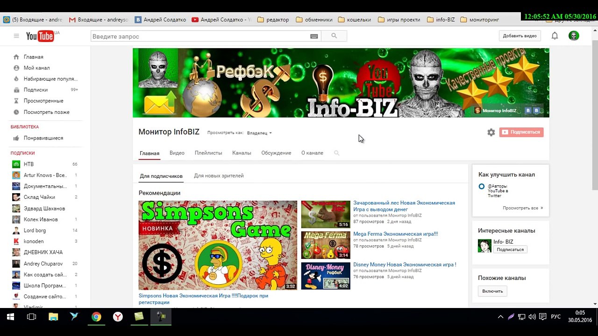Open the Disney-Money video thumbnail
Image resolution: width=598 pixels, height=336 pixels.
tap(326, 276)
